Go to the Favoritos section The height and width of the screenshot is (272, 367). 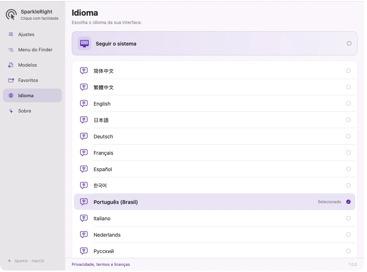tap(32, 80)
